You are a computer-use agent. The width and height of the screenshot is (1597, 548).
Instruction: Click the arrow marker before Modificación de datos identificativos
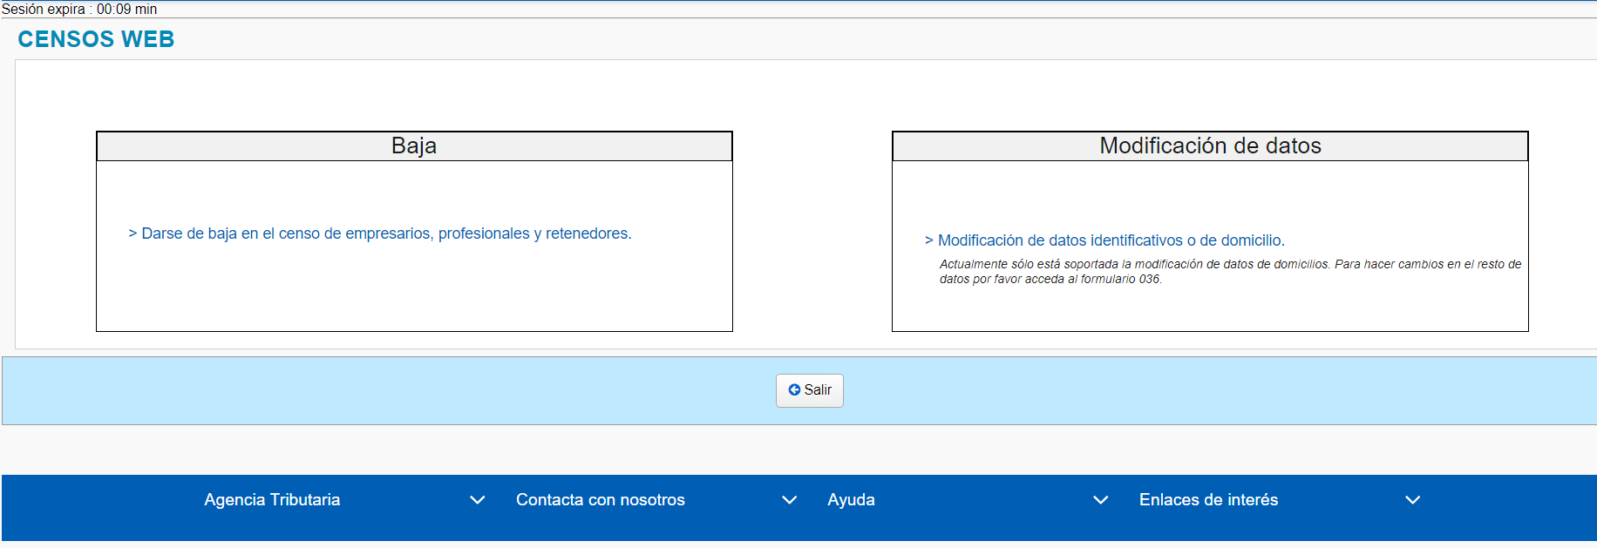click(928, 240)
